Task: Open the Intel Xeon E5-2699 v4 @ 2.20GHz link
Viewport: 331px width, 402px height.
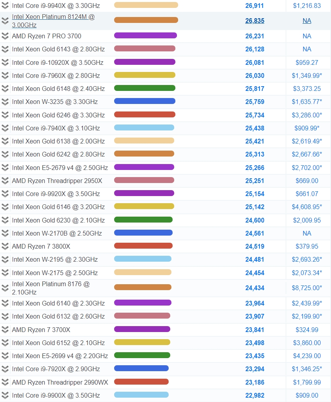Action: point(60,356)
